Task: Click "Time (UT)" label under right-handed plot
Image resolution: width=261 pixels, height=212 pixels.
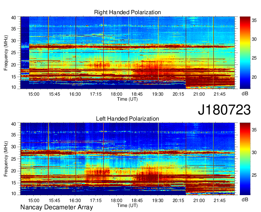Action: click(x=127, y=99)
